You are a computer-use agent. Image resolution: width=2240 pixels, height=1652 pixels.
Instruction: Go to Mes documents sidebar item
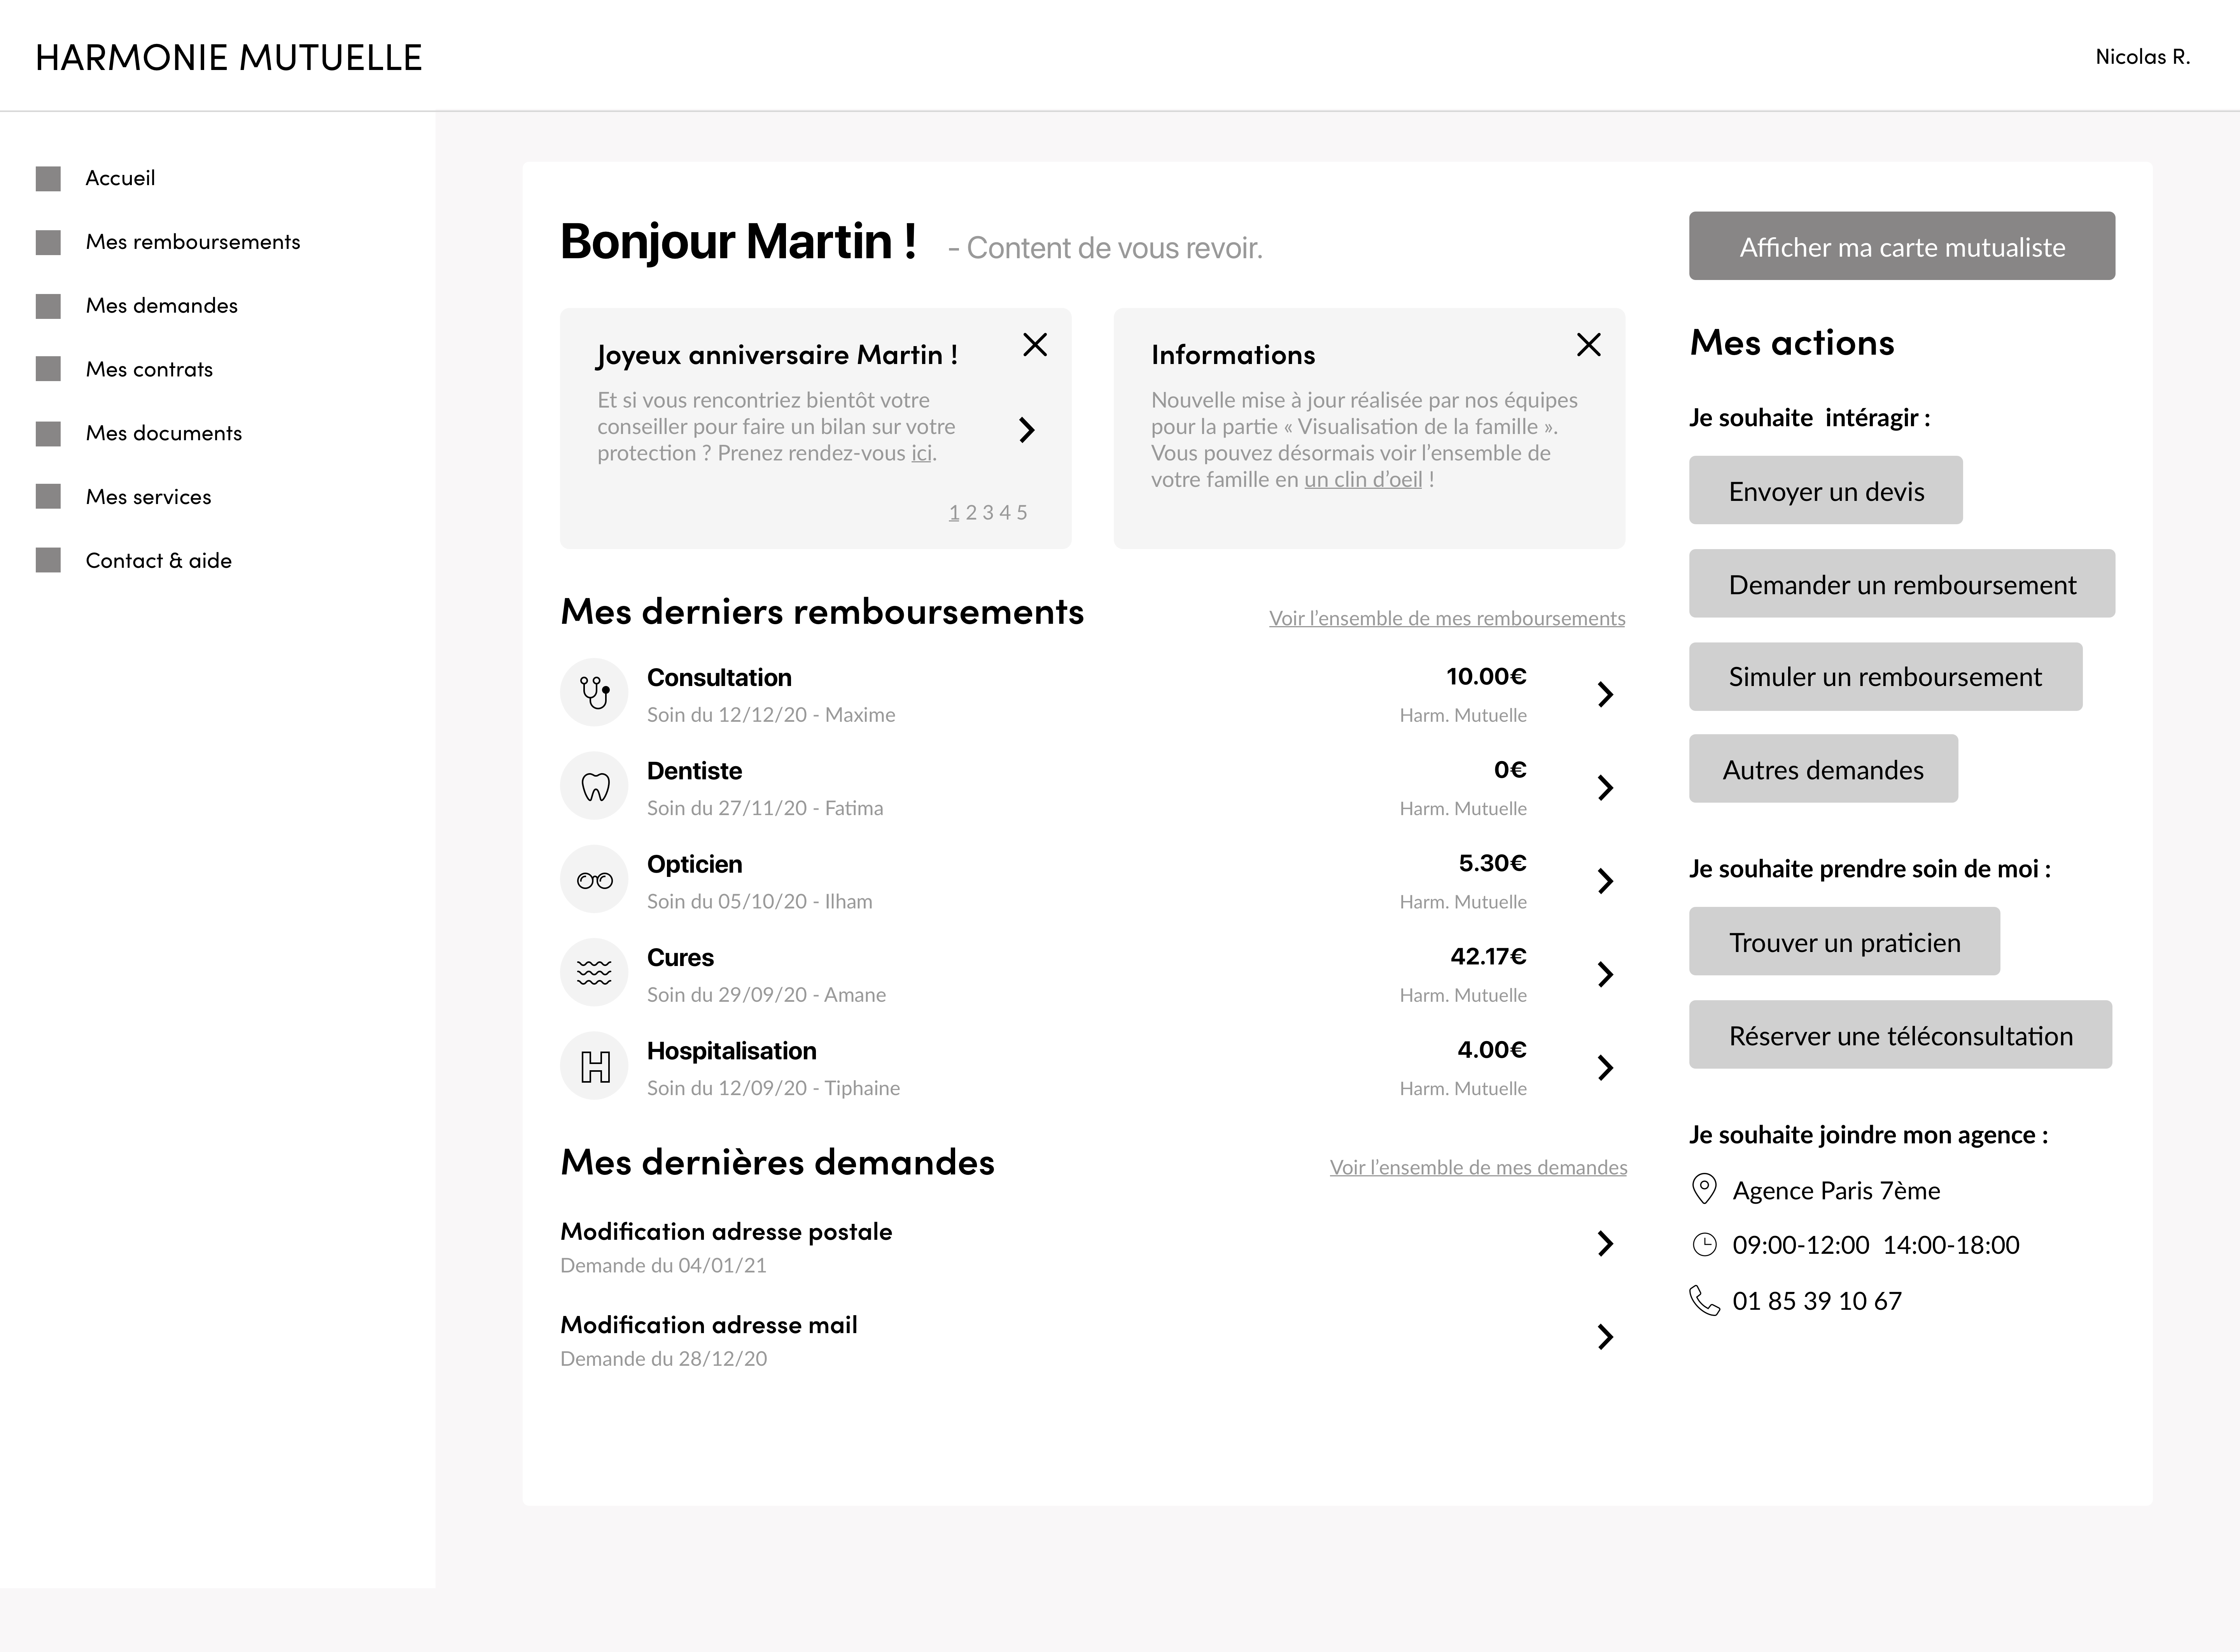tap(163, 433)
